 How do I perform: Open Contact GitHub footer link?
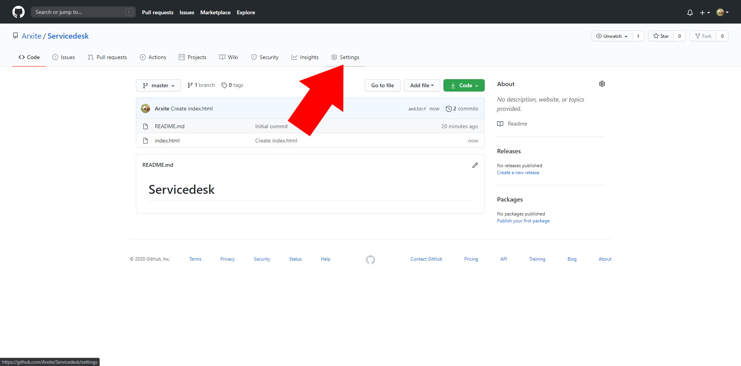coord(426,259)
